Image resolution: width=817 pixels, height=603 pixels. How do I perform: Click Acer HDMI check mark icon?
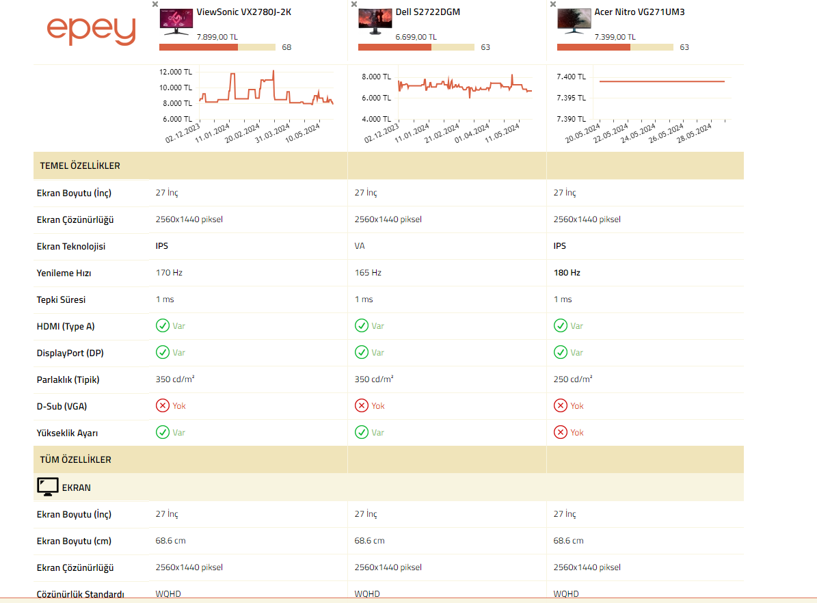point(561,325)
